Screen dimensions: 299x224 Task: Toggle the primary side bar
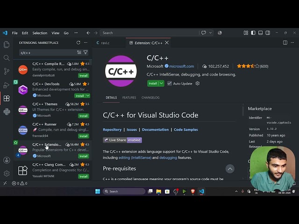pyautogui.click(x=253, y=33)
